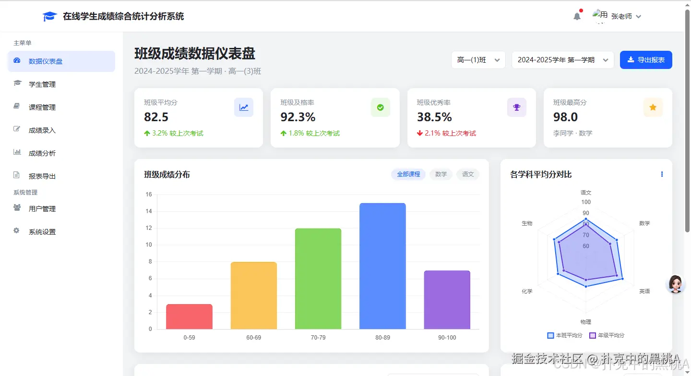Open 报表导出 menu item

61,176
